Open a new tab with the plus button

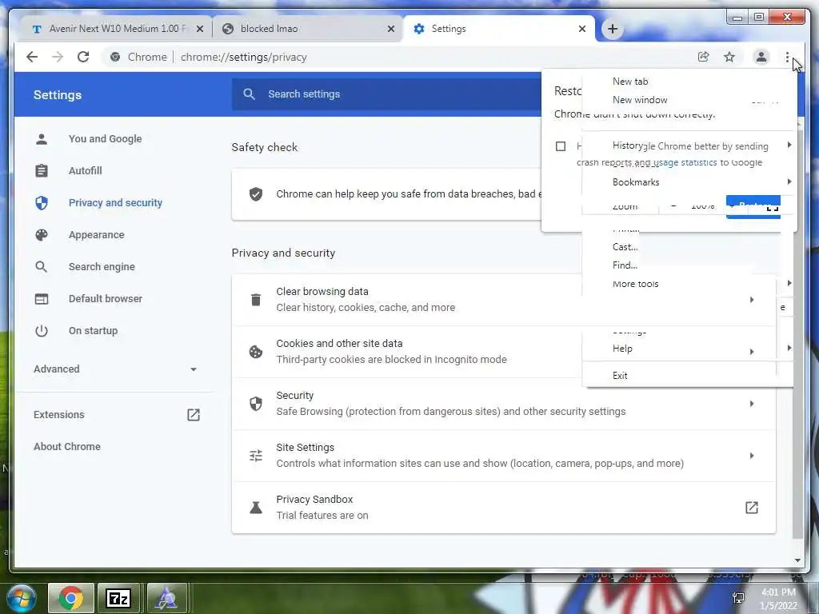(x=613, y=29)
